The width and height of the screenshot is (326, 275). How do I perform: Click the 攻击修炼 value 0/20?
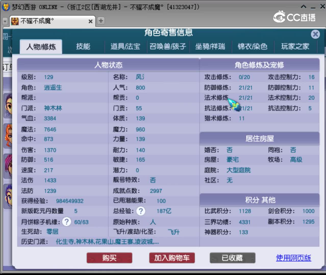(244, 77)
